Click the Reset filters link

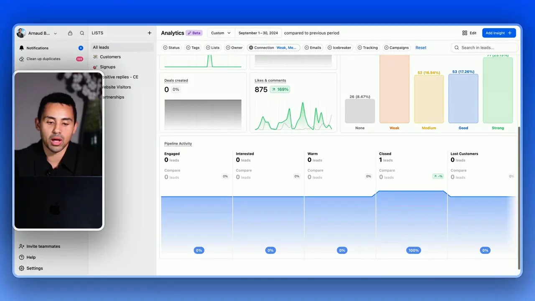421,48
